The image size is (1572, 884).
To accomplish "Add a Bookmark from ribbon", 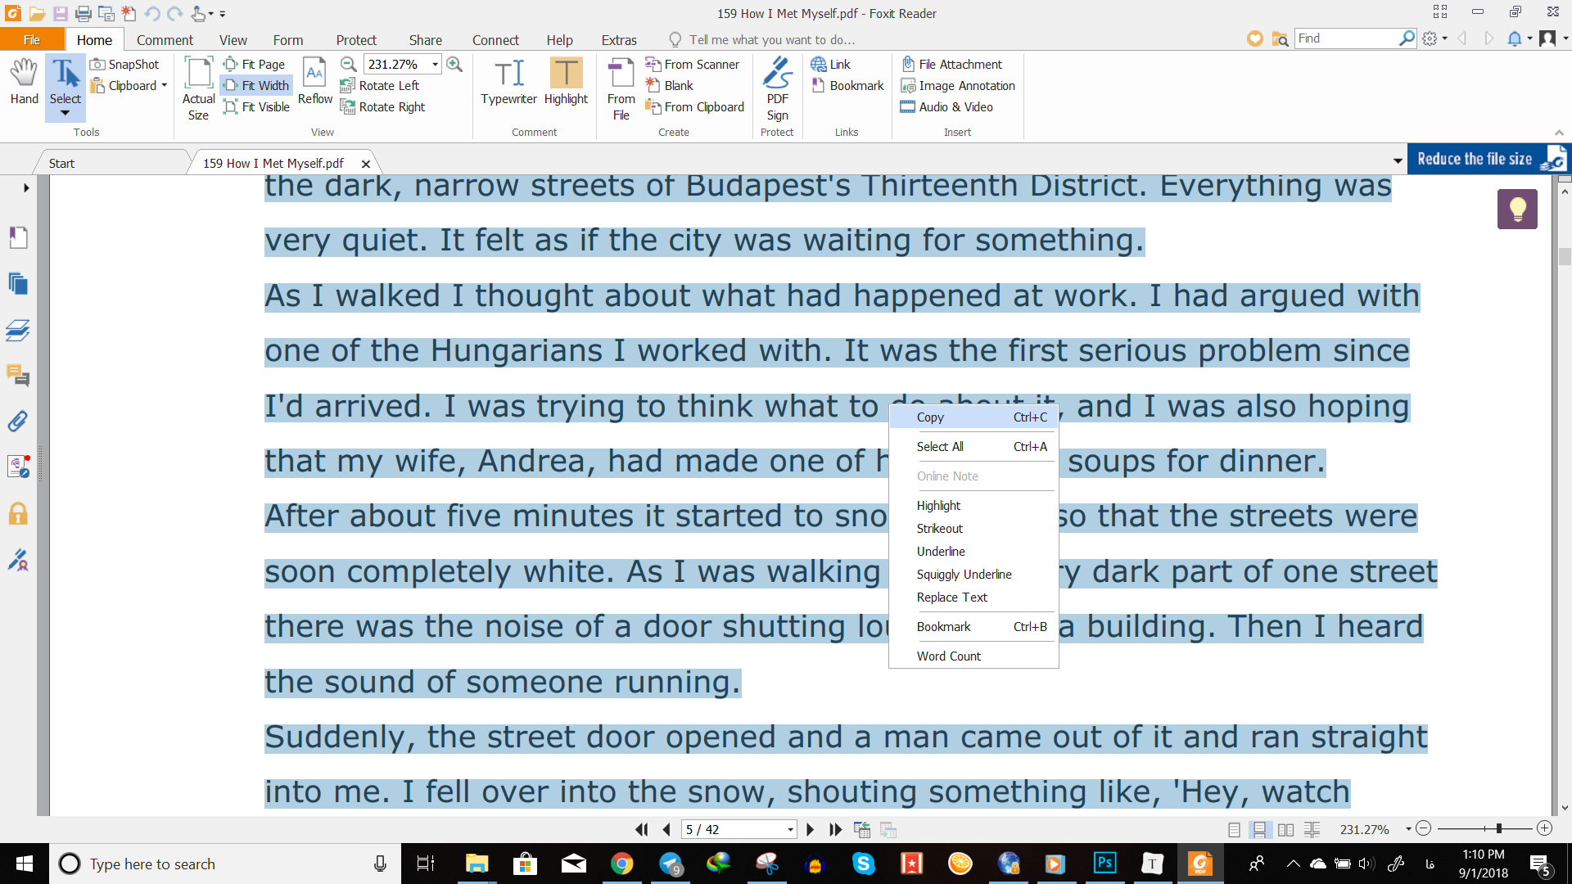I will click(847, 85).
